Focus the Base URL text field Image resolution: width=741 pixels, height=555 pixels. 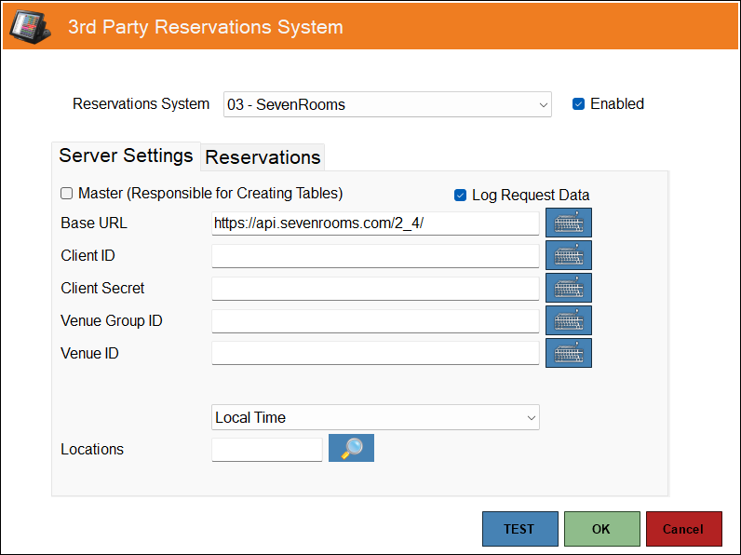click(x=375, y=223)
